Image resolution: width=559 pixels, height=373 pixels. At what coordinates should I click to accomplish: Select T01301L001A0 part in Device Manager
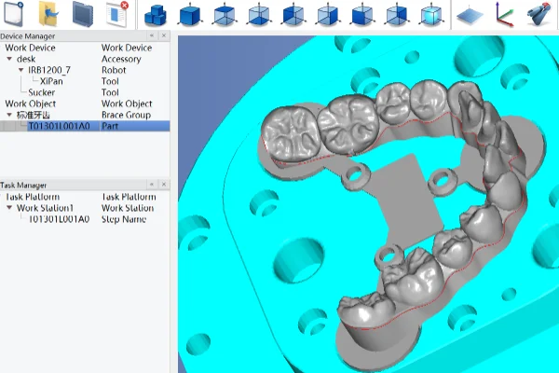pos(58,126)
